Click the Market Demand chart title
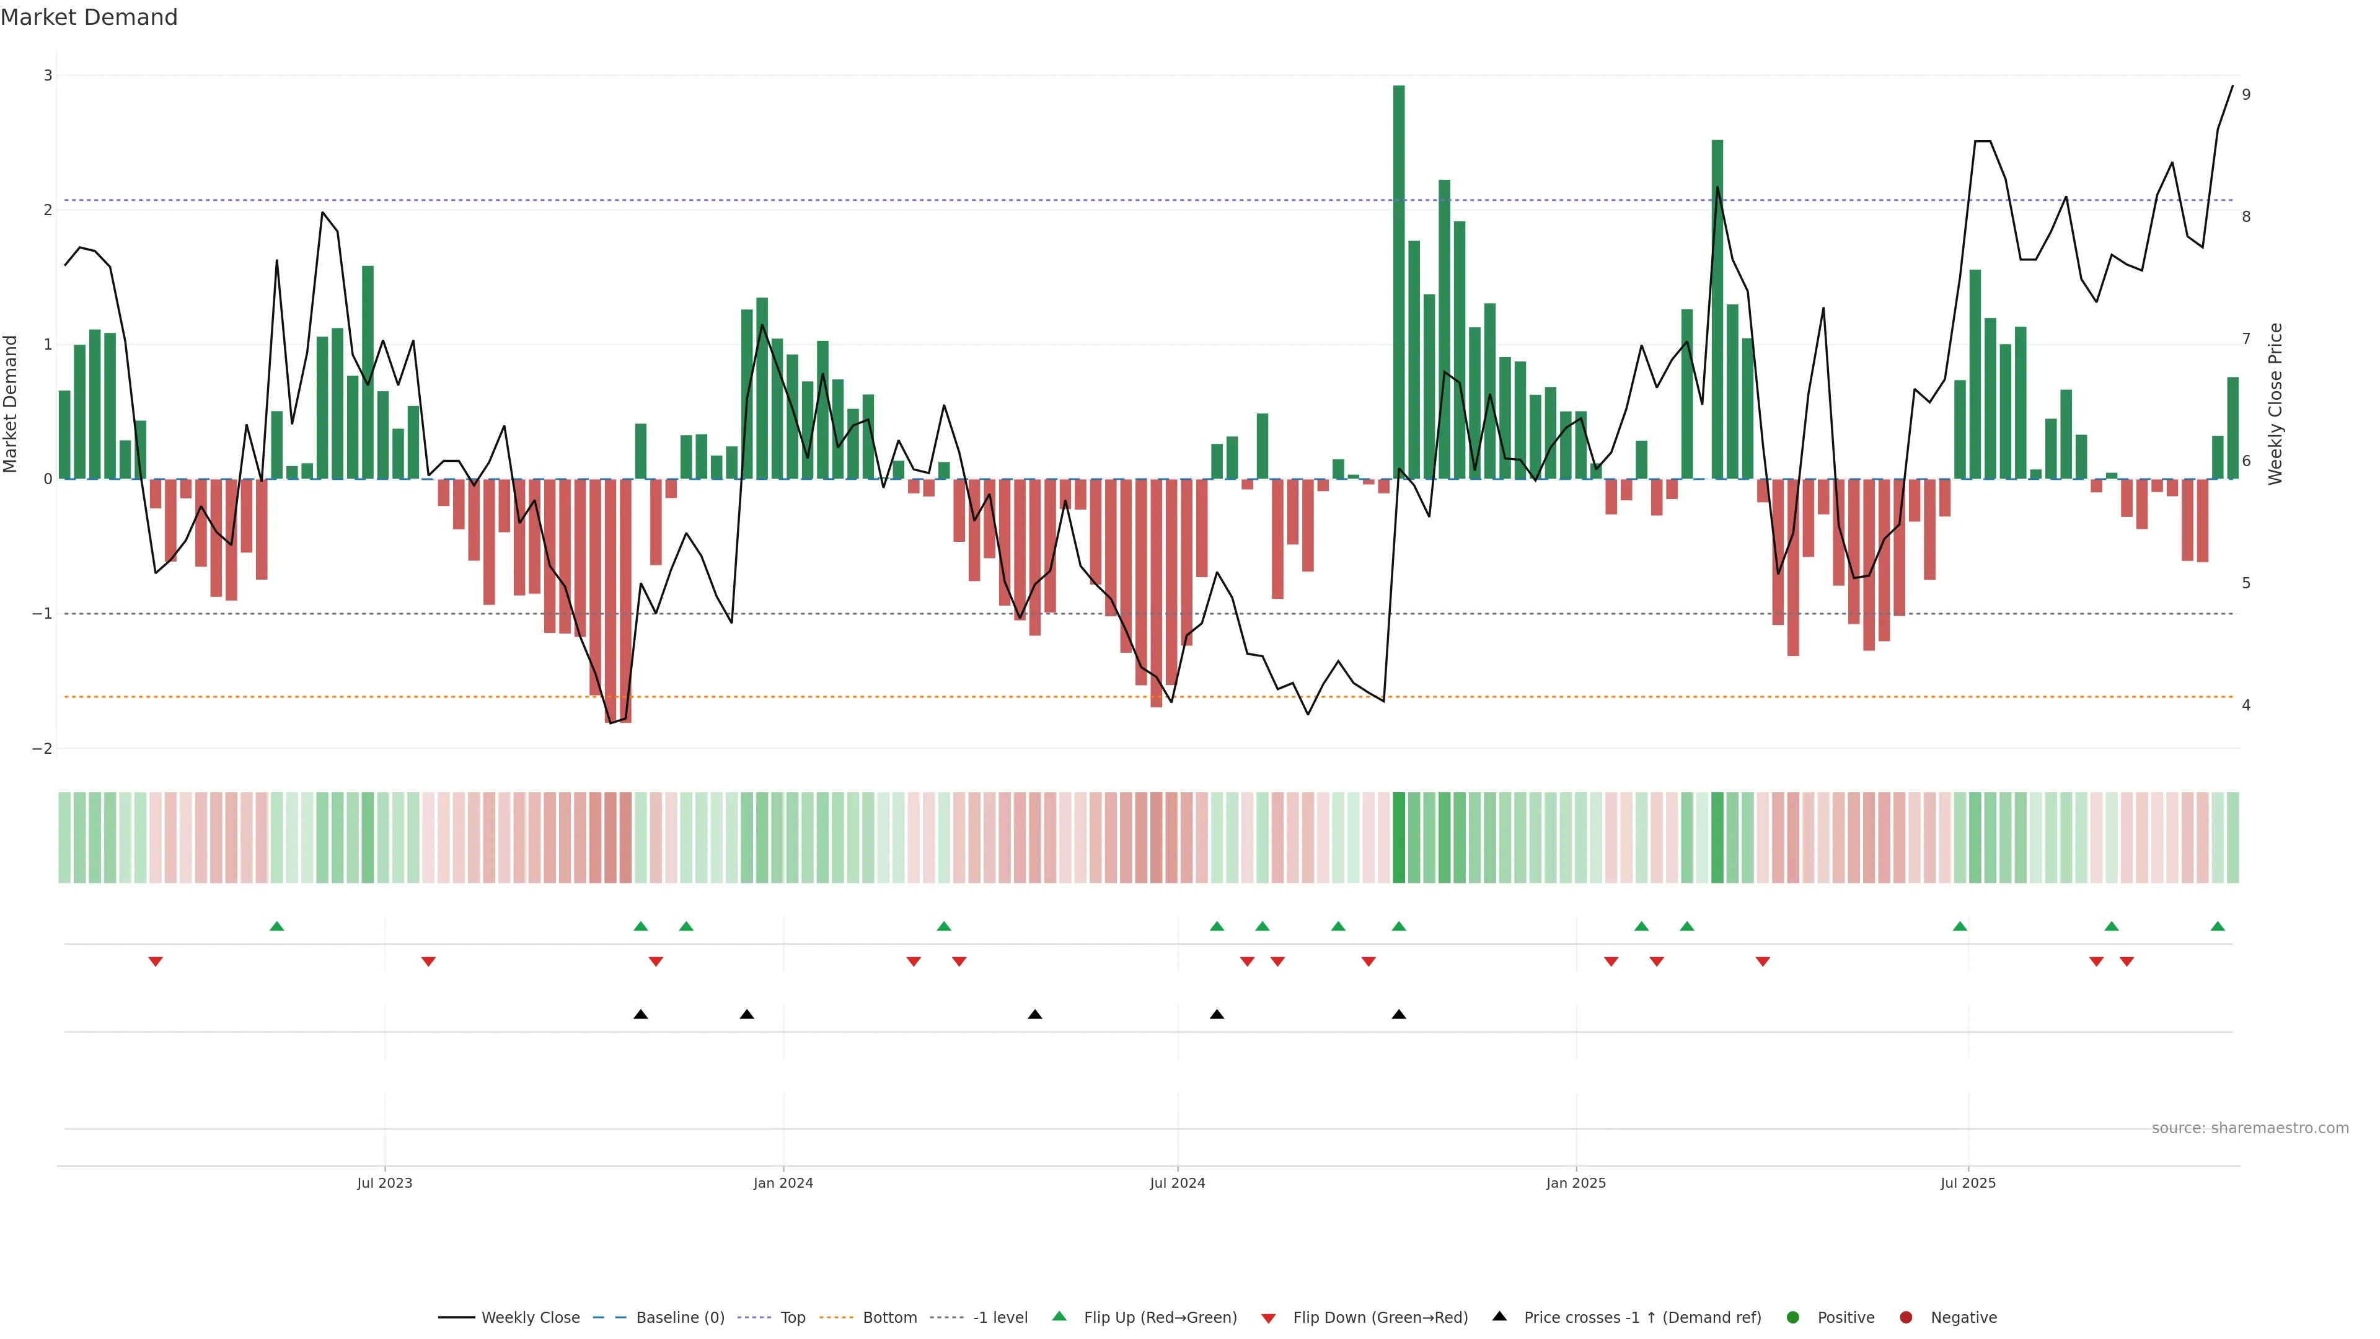 pyautogui.click(x=89, y=17)
